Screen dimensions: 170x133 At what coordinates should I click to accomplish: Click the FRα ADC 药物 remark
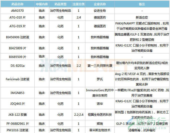click(142, 93)
